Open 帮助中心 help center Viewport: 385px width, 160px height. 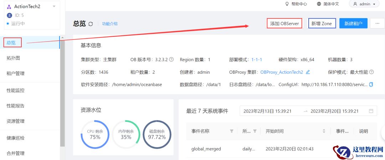tap(296, 4)
